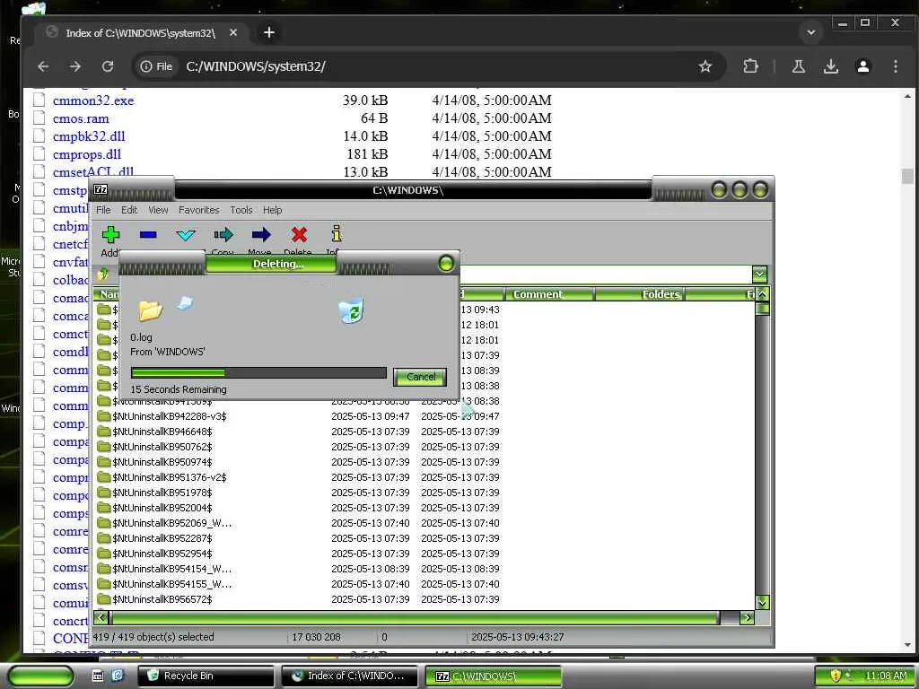919x689 pixels.
Task: Click the security shield tray icon
Action: click(x=836, y=676)
